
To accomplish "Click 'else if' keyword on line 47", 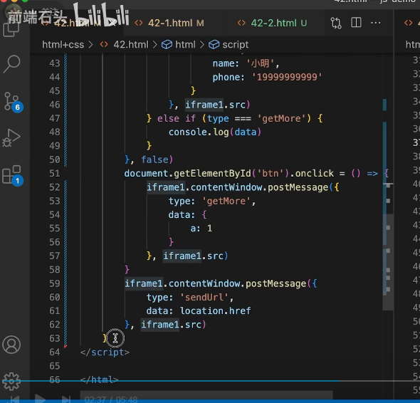I will pos(177,118).
